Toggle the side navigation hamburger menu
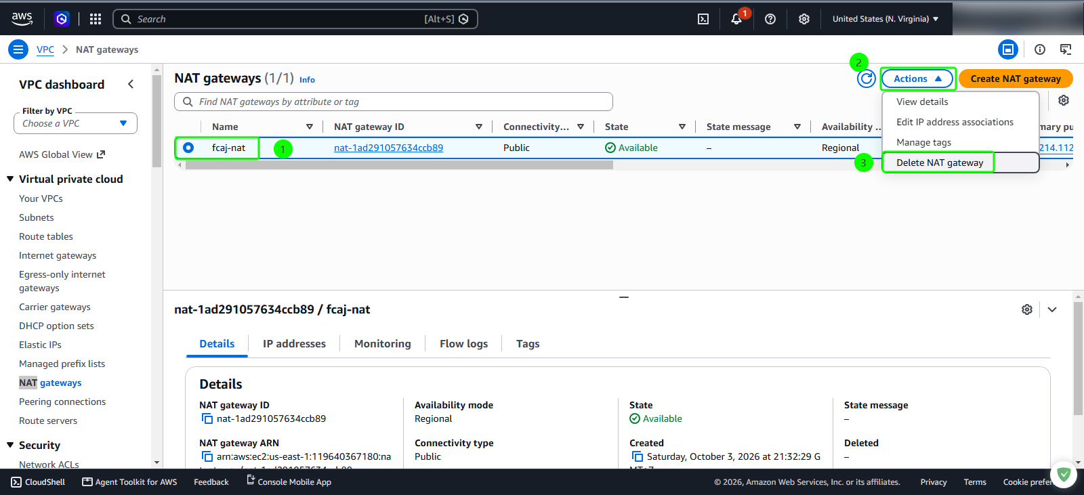This screenshot has width=1084, height=495. click(x=18, y=49)
